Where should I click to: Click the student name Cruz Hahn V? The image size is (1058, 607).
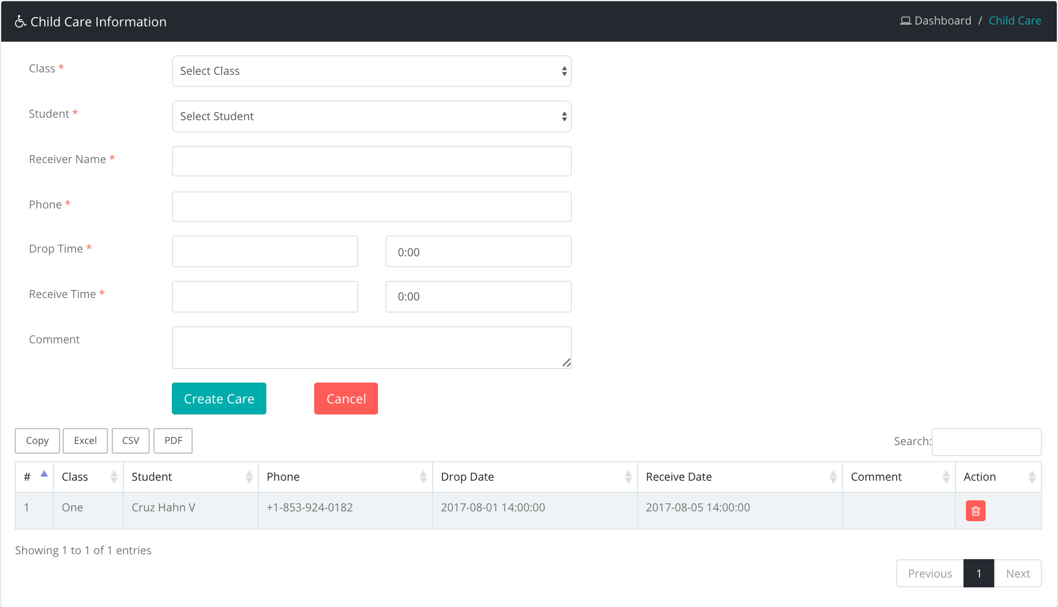[x=163, y=508]
